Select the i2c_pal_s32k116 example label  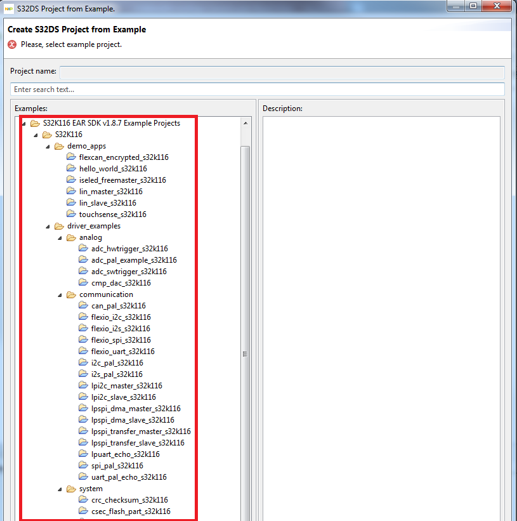coord(117,363)
